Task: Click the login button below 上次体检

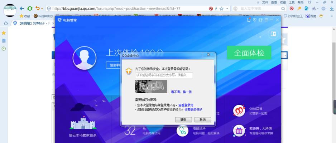Action: click(x=113, y=65)
